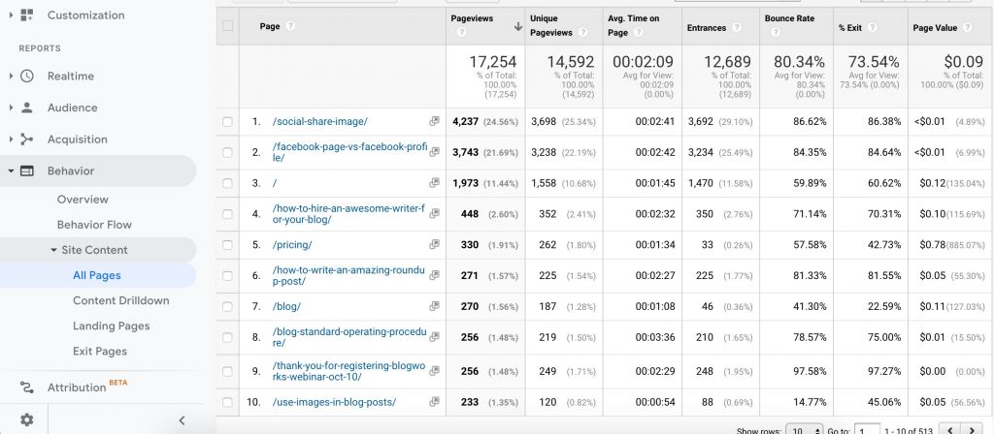Open the Show rows dropdown
This screenshot has width=994, height=434.
[x=797, y=429]
